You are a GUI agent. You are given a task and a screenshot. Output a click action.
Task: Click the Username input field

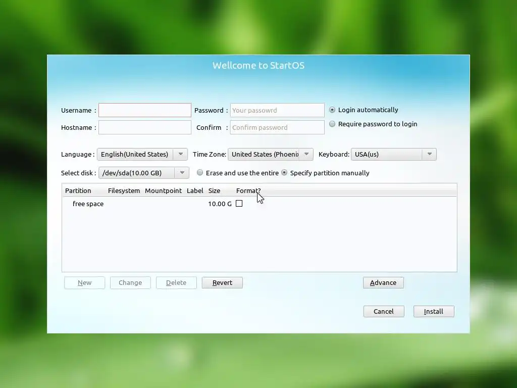[x=145, y=110]
